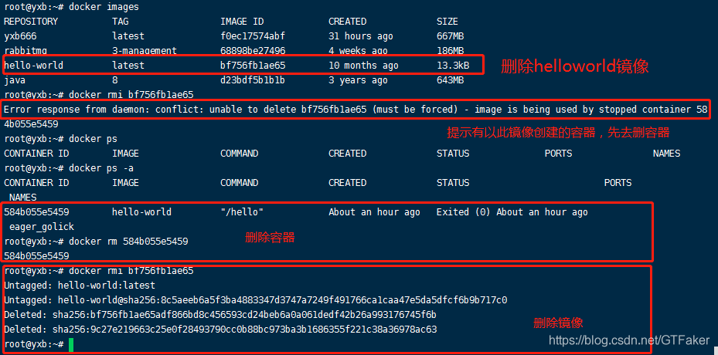
Task: Select the wrapped '4b055e5459' line
Action: coord(31,124)
